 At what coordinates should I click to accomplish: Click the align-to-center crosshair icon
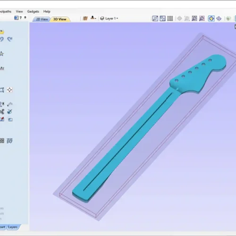(x=9, y=90)
